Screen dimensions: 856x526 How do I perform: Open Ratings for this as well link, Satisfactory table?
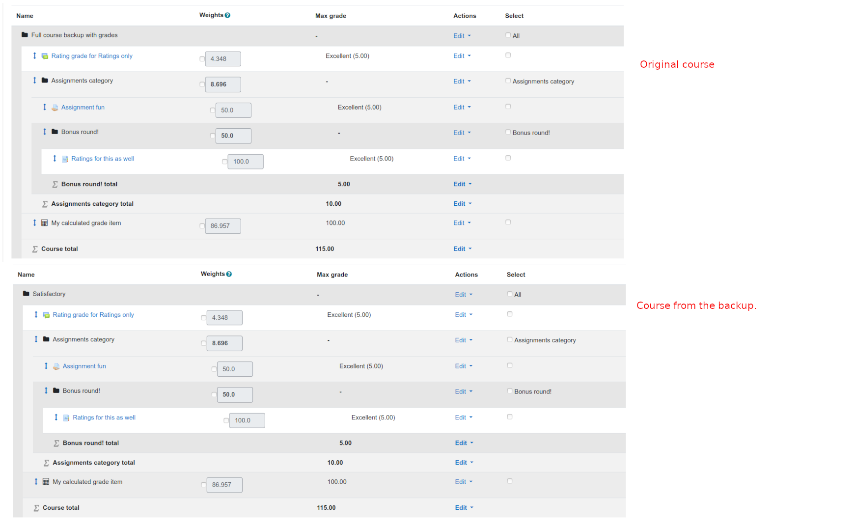104,417
